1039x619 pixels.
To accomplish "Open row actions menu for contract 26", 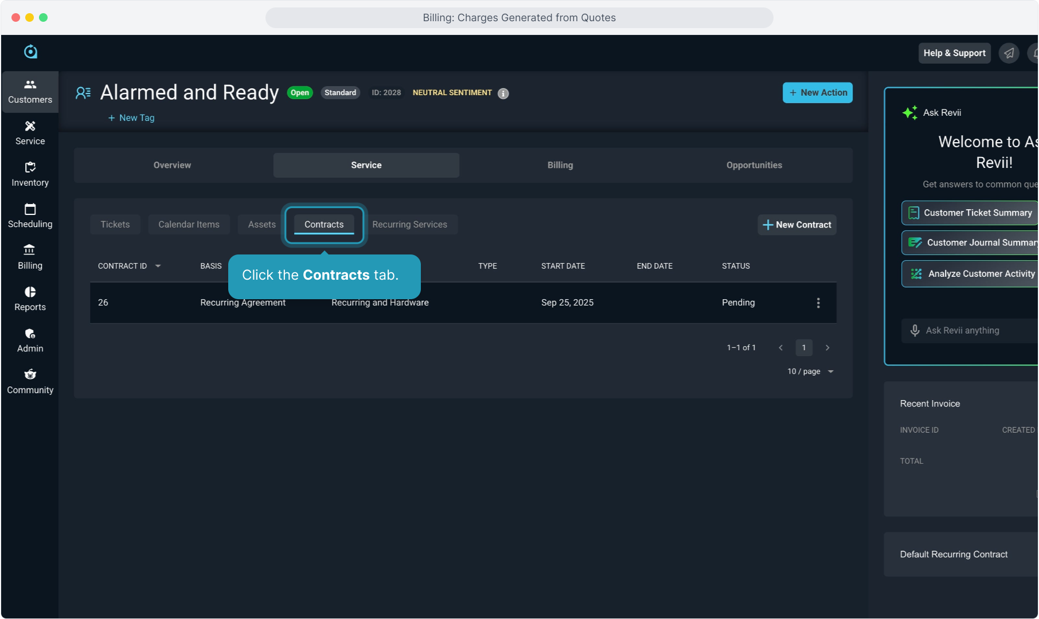I will click(818, 303).
